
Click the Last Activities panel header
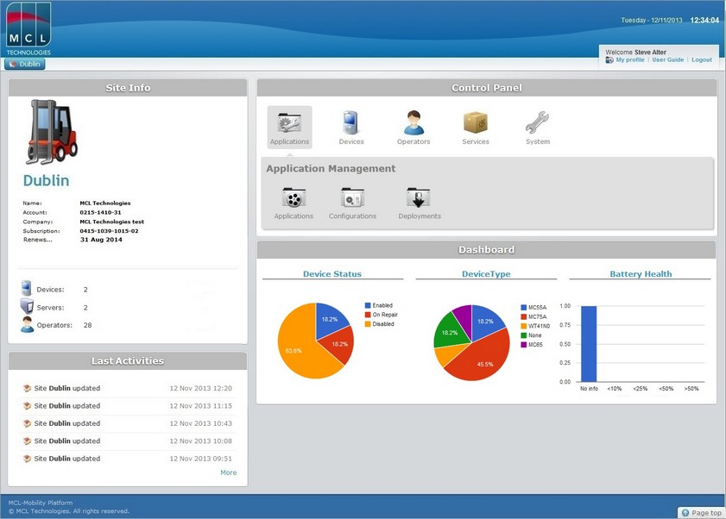[x=128, y=361]
